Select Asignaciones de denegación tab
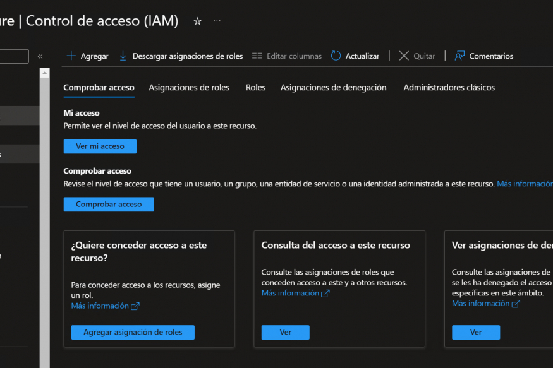 [333, 88]
